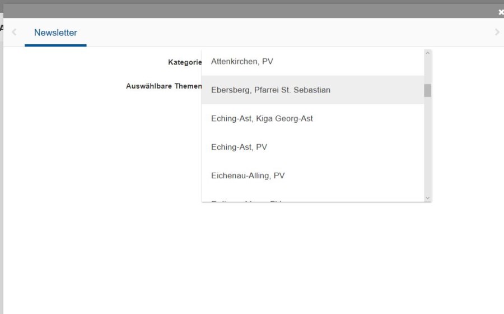Click the Kategorie field label

[x=184, y=62]
